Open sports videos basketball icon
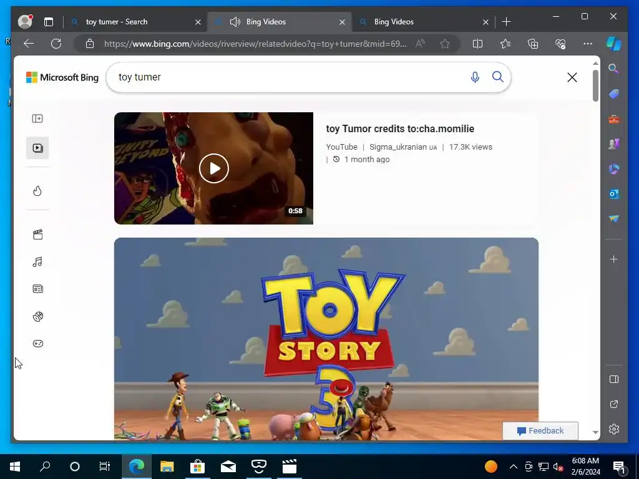Viewport: 639px width, 479px height. coord(38,316)
